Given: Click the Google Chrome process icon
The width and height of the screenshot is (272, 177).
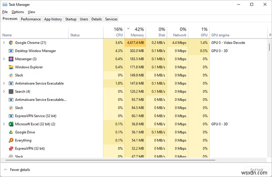Looking at the screenshot, I should point(11,43).
